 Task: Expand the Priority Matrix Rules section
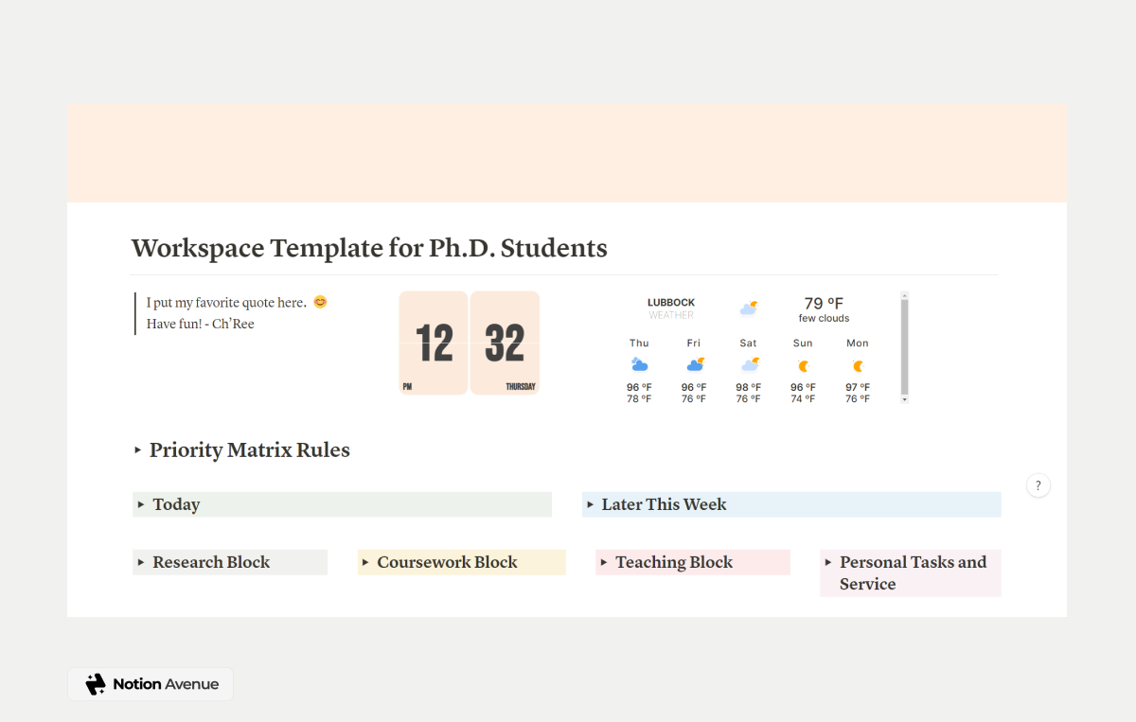[x=138, y=450]
